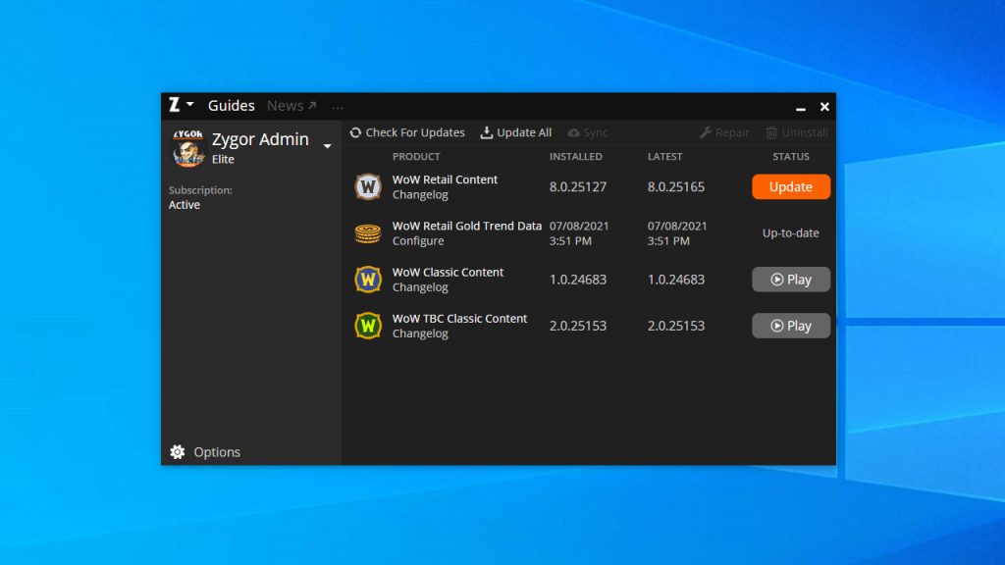This screenshot has width=1005, height=565.
Task: Click latest version 8.0.25165
Action: (x=675, y=187)
